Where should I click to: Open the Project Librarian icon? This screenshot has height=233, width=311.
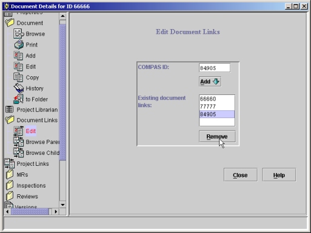click(x=9, y=110)
